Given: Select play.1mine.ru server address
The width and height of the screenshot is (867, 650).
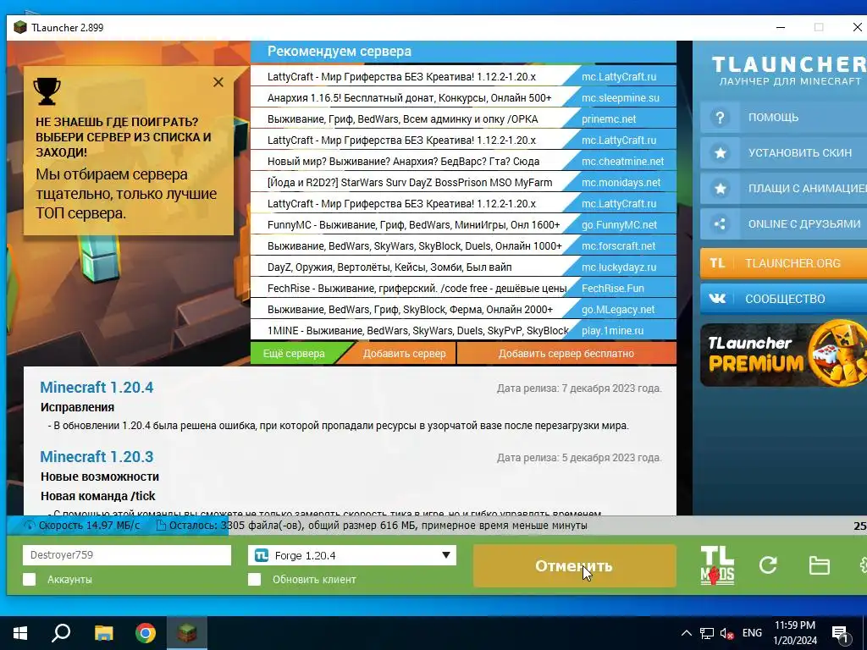Looking at the screenshot, I should [613, 331].
